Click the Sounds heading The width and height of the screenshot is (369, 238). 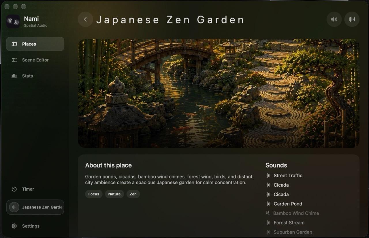pyautogui.click(x=276, y=165)
